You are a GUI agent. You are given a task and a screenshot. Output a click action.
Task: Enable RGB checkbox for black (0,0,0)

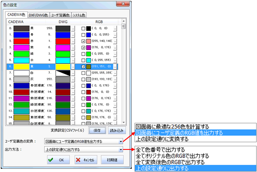[83, 29]
